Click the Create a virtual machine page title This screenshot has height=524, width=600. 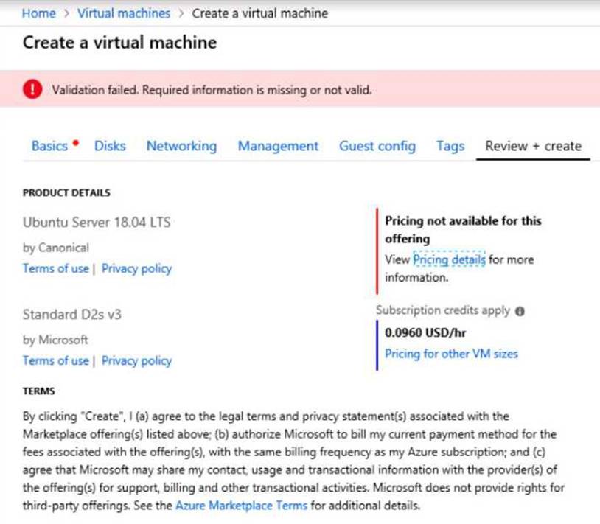pyautogui.click(x=119, y=42)
